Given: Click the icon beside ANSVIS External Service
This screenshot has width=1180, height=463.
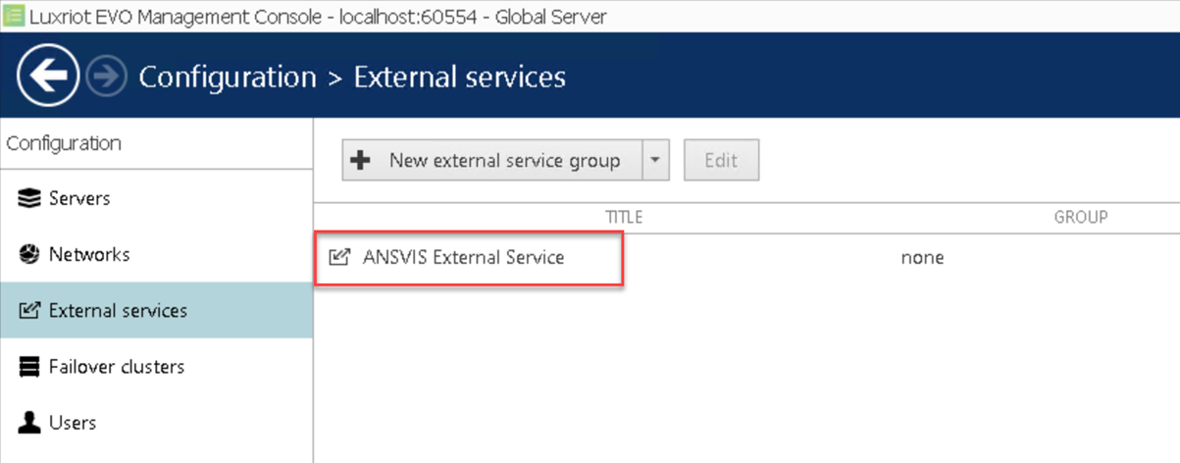Looking at the screenshot, I should point(339,258).
